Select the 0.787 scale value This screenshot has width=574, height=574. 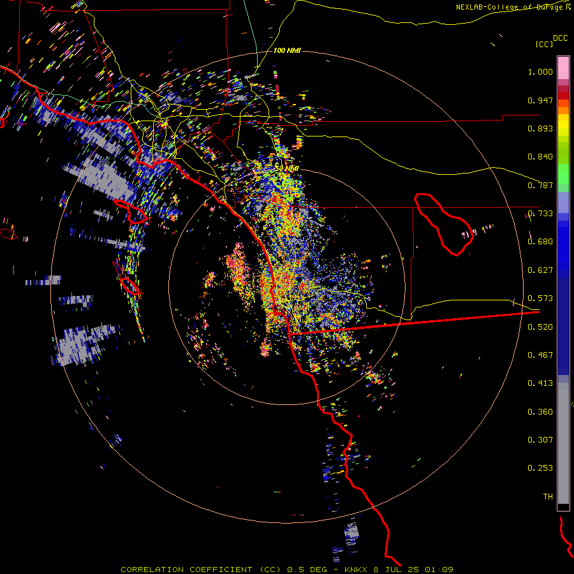click(x=540, y=185)
